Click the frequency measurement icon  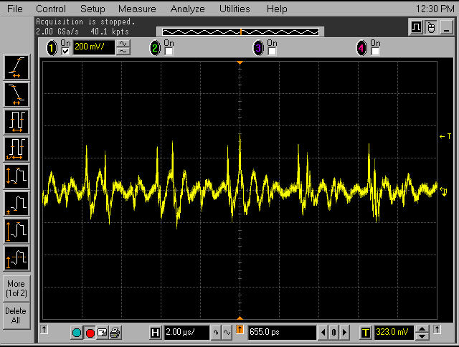click(16, 148)
